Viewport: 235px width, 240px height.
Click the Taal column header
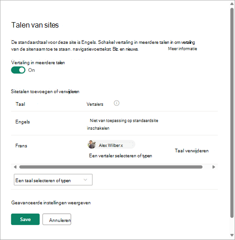[x=20, y=104]
